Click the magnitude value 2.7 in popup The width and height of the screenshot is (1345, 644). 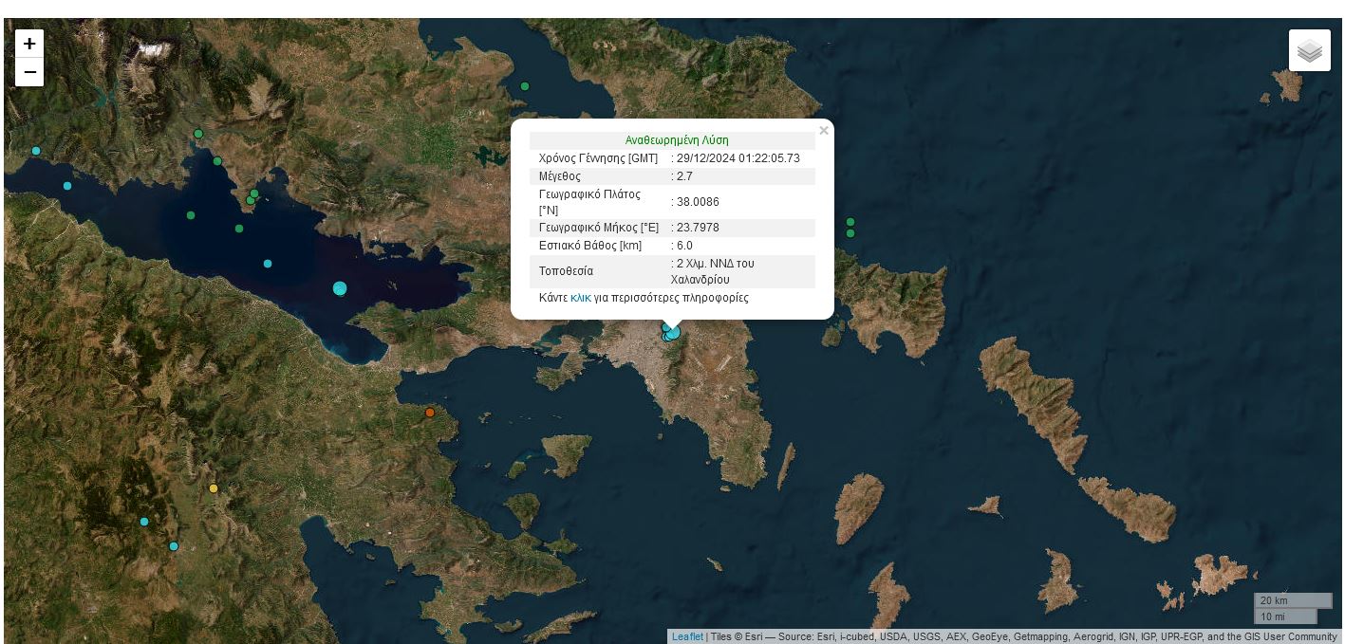pyautogui.click(x=684, y=176)
